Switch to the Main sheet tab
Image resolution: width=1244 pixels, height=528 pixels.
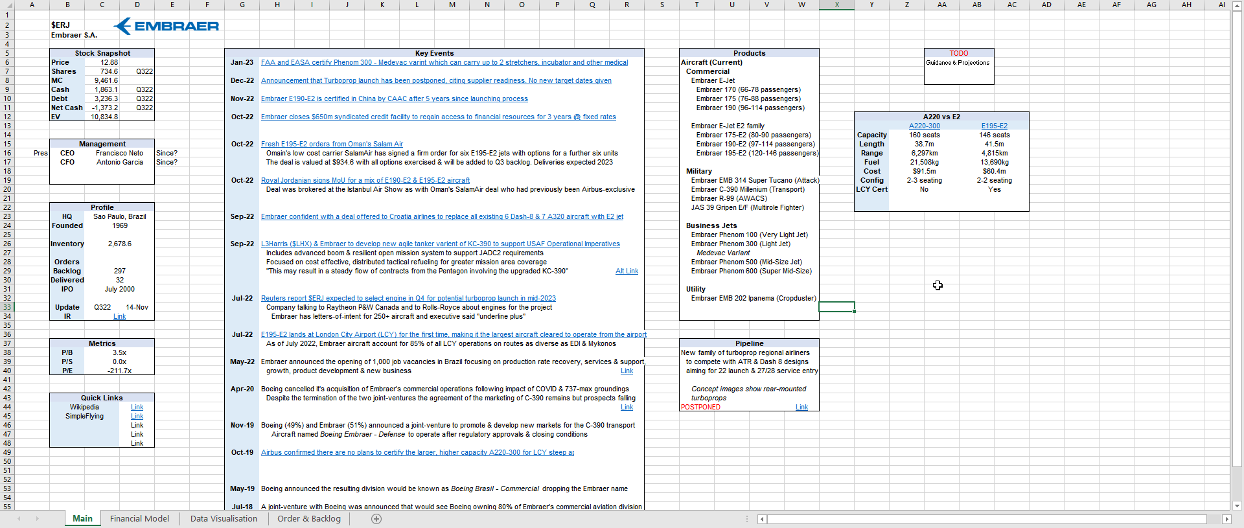point(82,519)
